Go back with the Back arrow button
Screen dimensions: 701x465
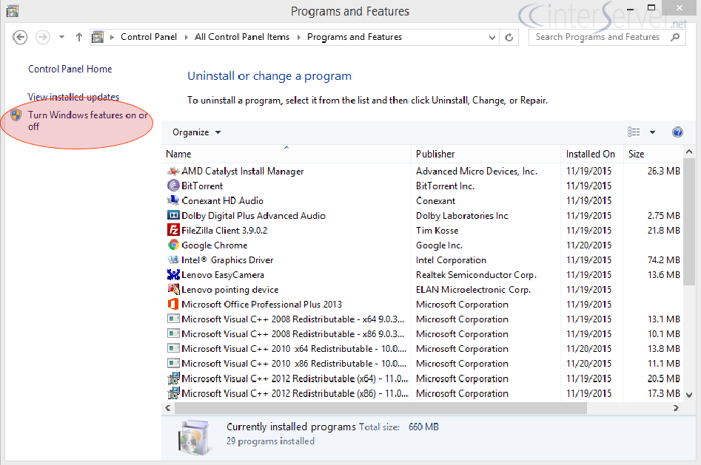pos(20,37)
